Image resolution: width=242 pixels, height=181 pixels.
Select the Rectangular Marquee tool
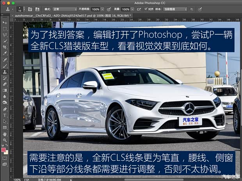pyautogui.click(x=5, y=28)
